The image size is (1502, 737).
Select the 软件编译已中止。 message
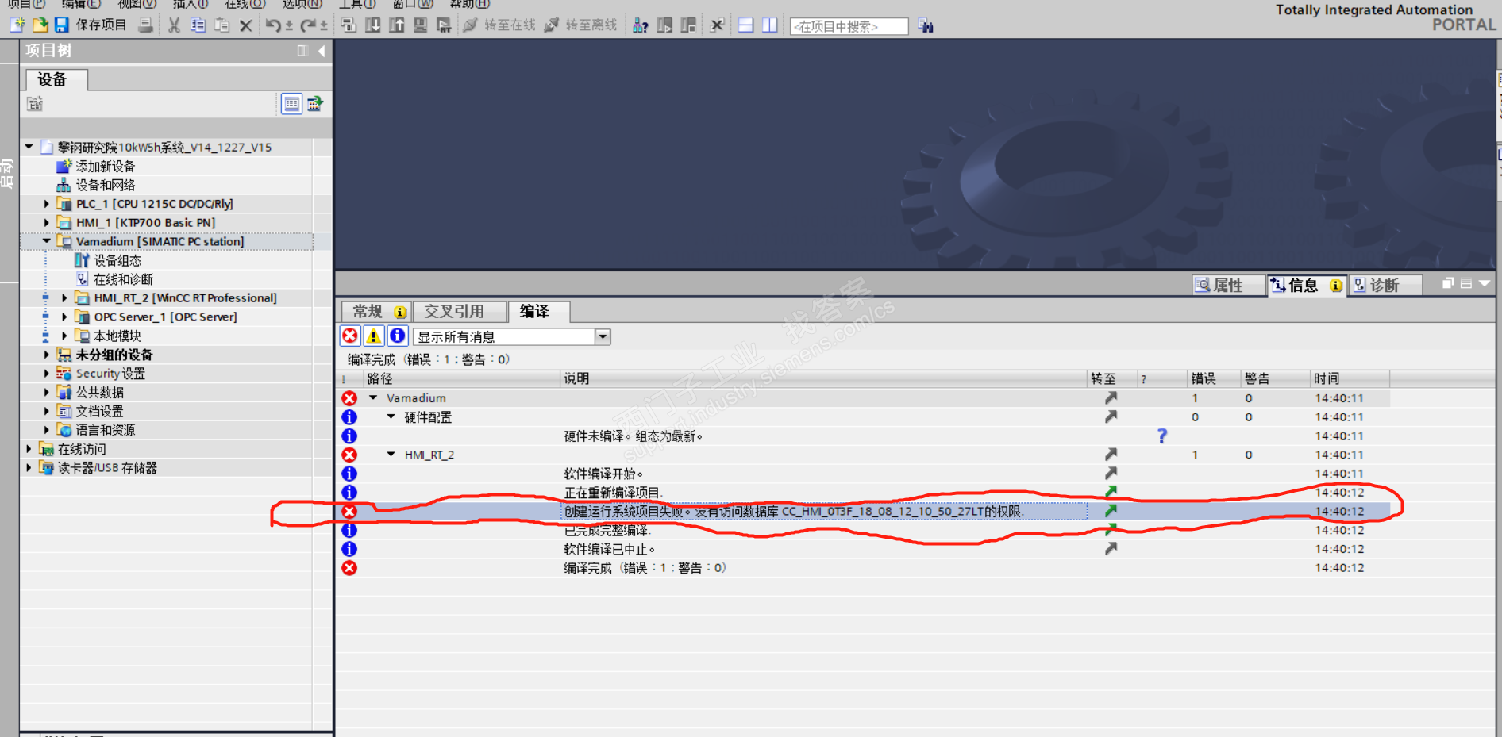click(610, 549)
